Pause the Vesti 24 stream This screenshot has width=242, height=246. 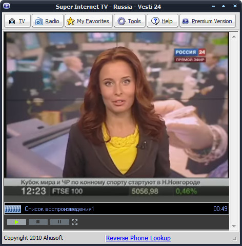click(x=59, y=222)
